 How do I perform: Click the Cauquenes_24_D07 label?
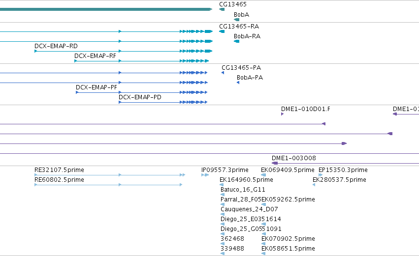coord(249,209)
